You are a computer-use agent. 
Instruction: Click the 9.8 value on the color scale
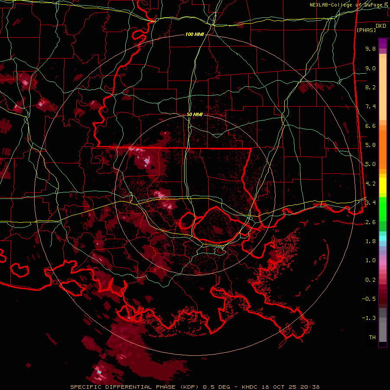click(x=370, y=49)
